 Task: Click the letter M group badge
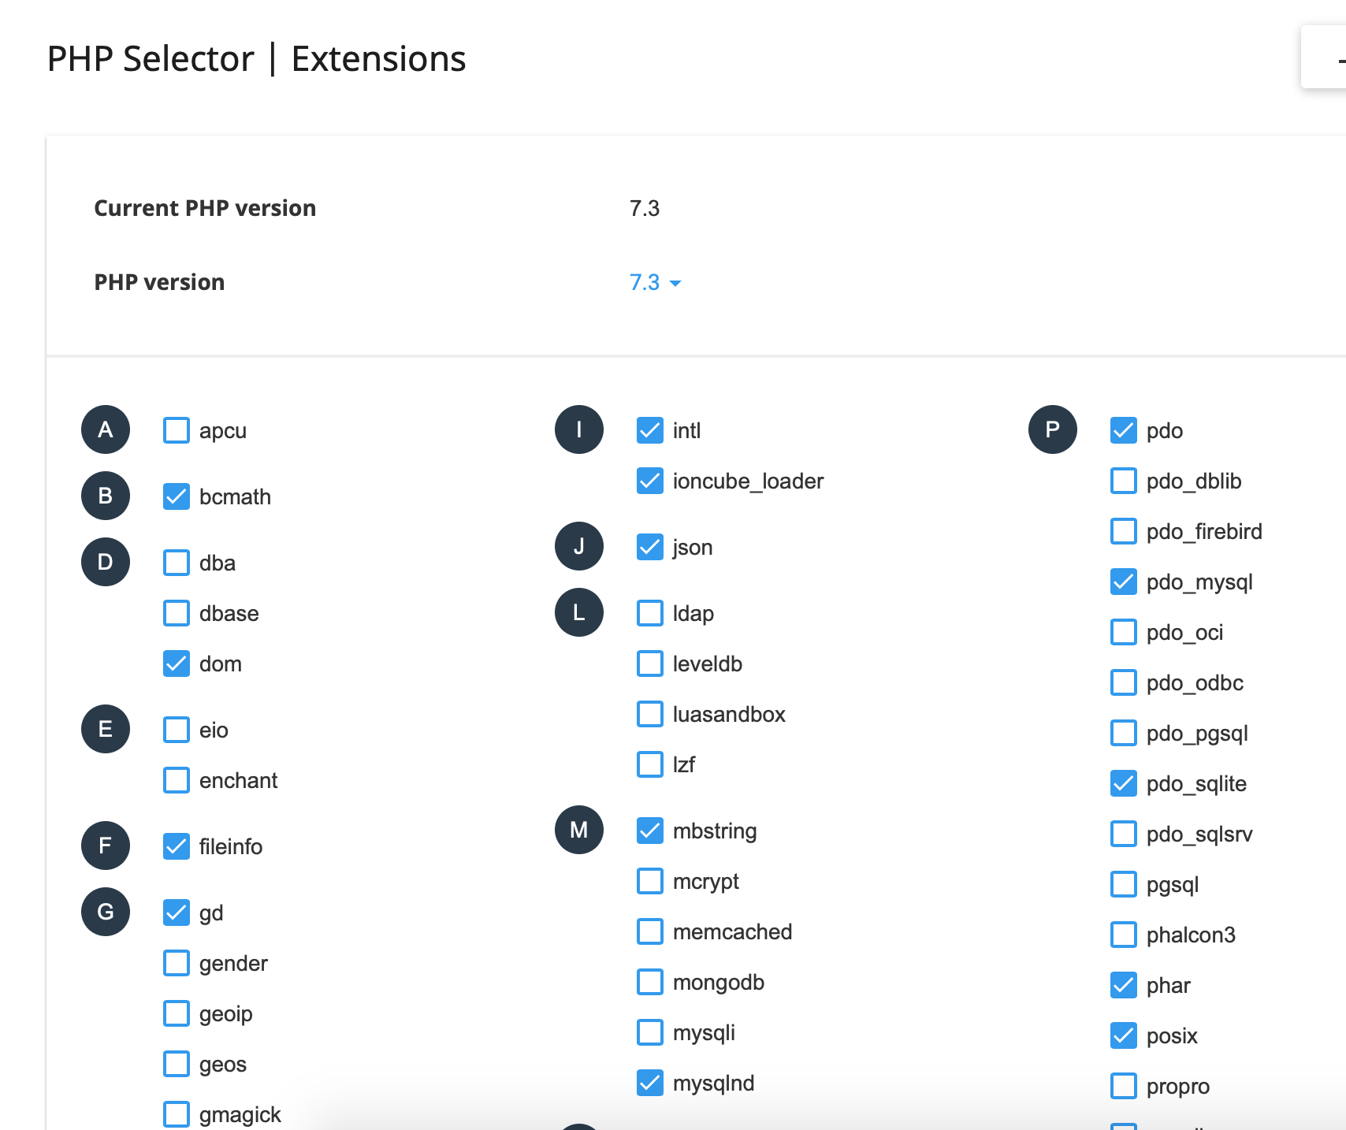(x=579, y=830)
